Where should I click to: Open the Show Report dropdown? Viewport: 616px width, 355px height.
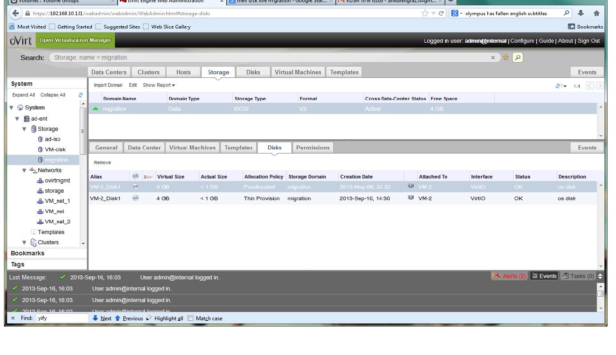click(159, 85)
